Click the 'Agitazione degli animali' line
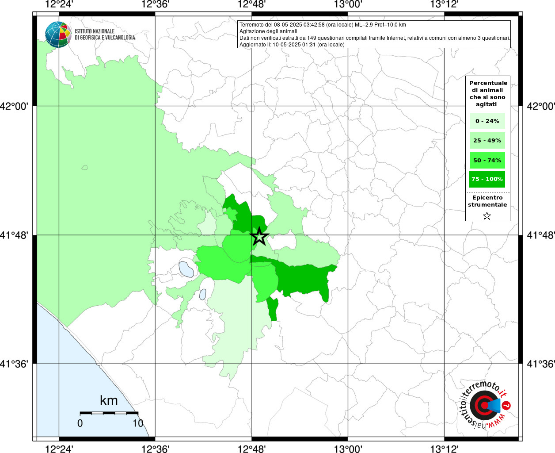Screen dimensions: 555x453 pos(268,31)
